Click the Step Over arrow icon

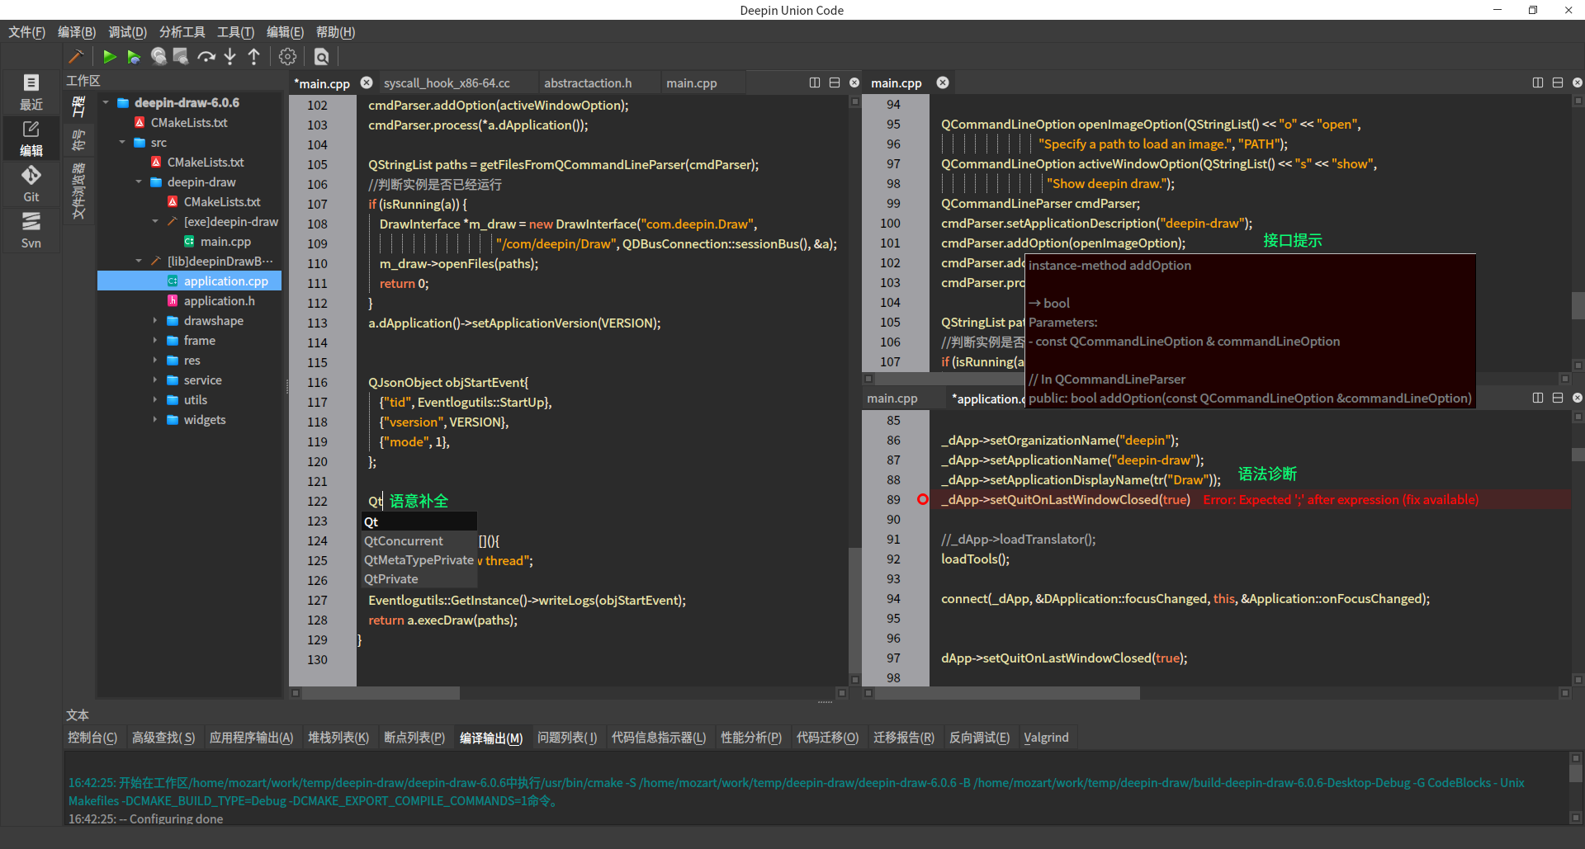coord(206,56)
